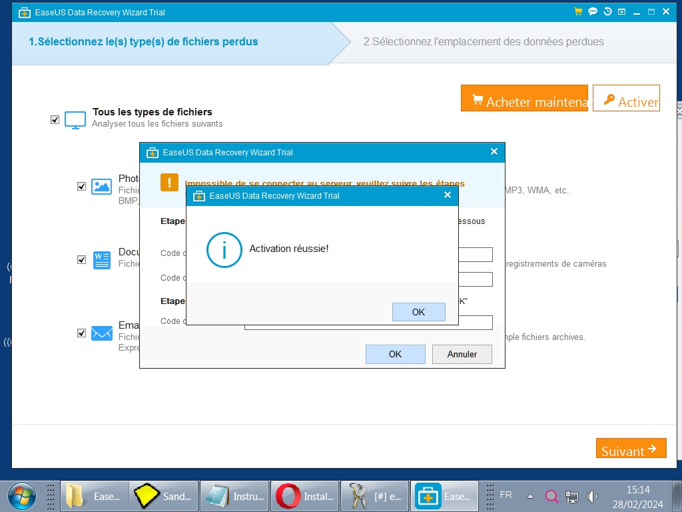Open the keys '[#] e...' taskbar item
Screen dimensions: 682x512
[375, 496]
